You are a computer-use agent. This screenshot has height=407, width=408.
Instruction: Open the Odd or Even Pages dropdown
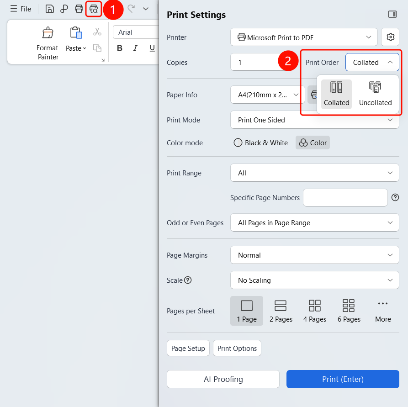pyautogui.click(x=315, y=222)
